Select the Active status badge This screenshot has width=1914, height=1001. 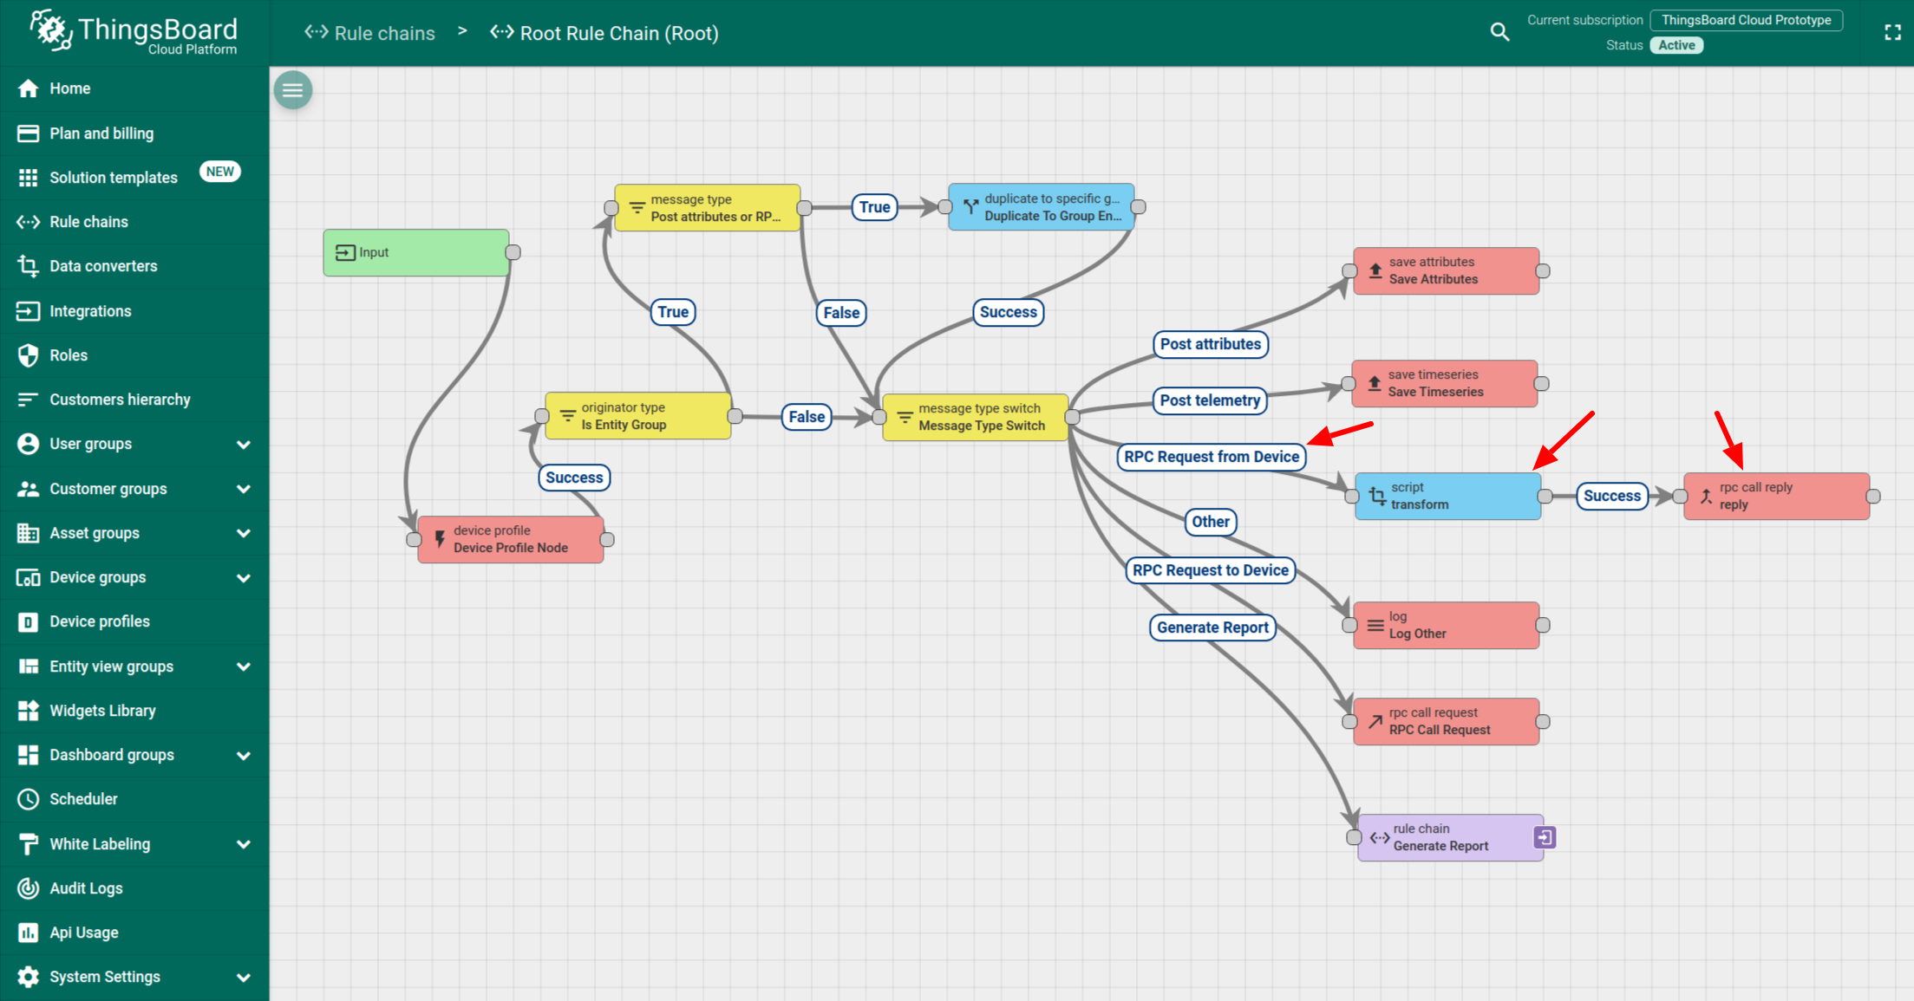[x=1676, y=45]
